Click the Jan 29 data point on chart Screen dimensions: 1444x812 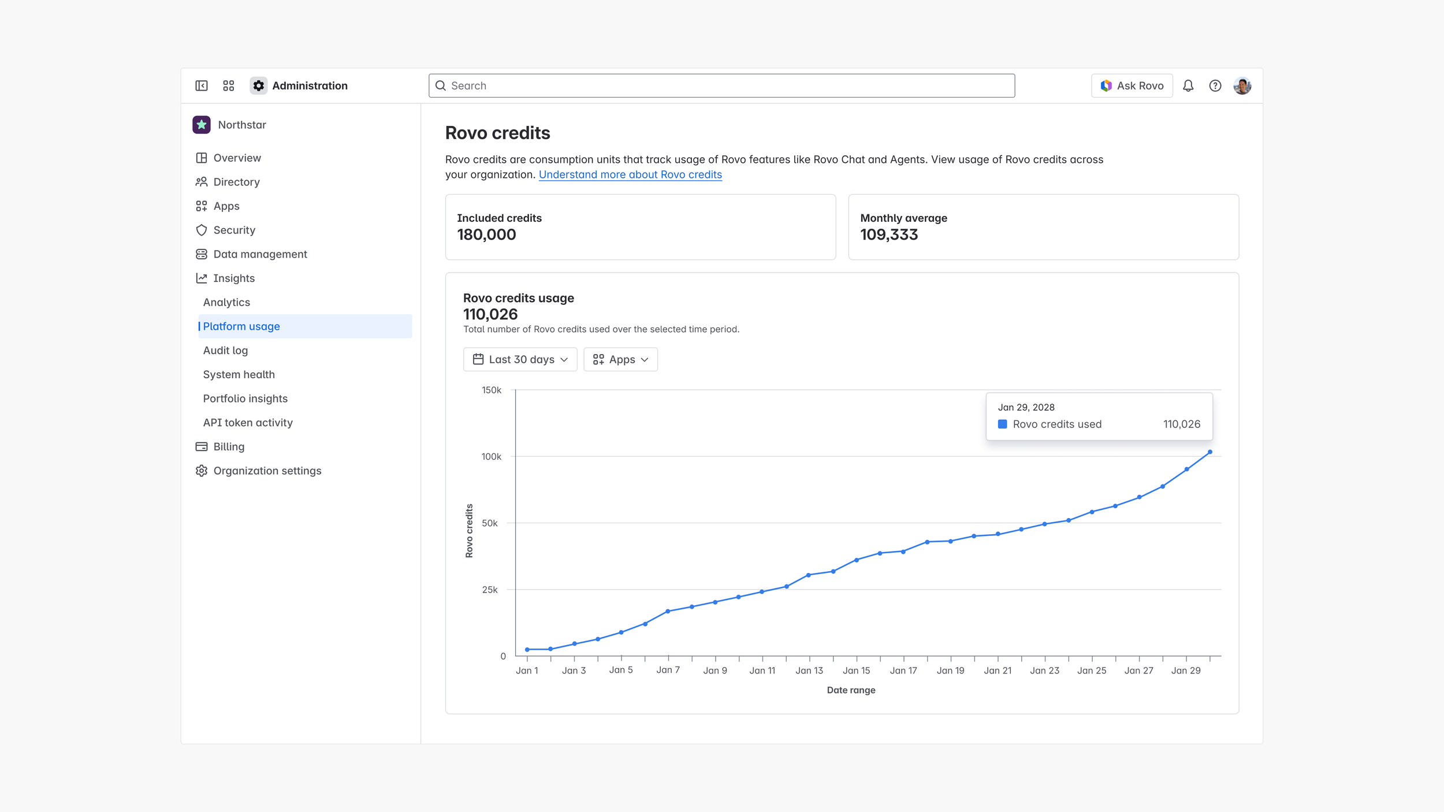[x=1209, y=452]
